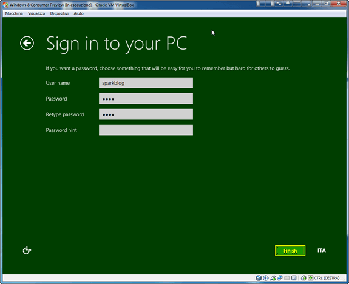Image resolution: width=349 pixels, height=284 pixels.
Task: Open the Ease of Access icon
Action: tap(27, 250)
